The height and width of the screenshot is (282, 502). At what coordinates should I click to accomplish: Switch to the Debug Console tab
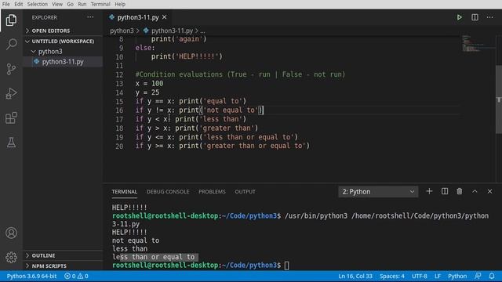[x=168, y=191]
